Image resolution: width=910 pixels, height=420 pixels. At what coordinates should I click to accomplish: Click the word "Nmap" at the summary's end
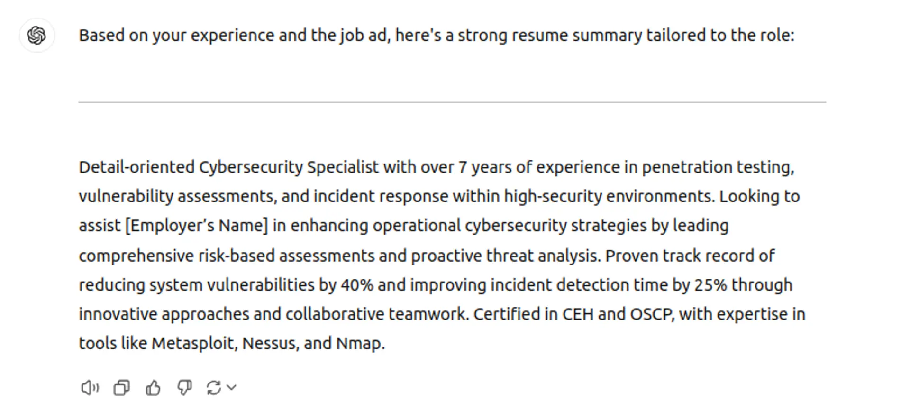(359, 343)
